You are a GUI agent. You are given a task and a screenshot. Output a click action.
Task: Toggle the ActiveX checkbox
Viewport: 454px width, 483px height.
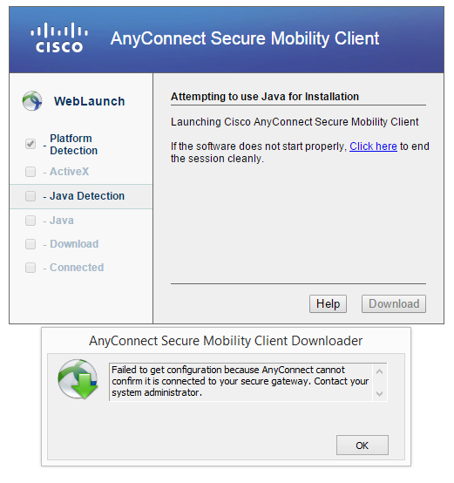(30, 172)
